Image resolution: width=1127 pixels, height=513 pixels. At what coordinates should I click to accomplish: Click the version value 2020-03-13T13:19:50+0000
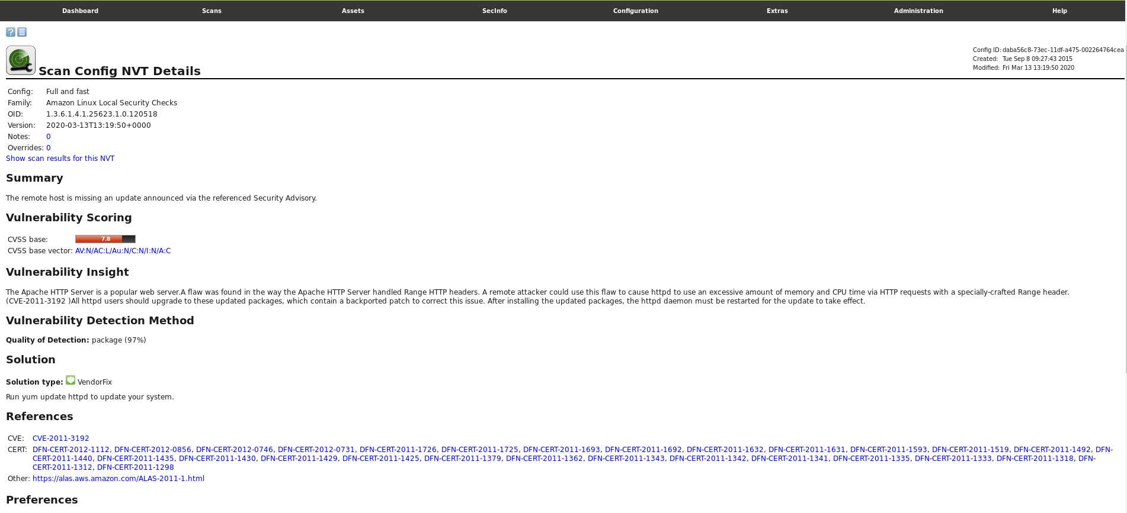(98, 125)
